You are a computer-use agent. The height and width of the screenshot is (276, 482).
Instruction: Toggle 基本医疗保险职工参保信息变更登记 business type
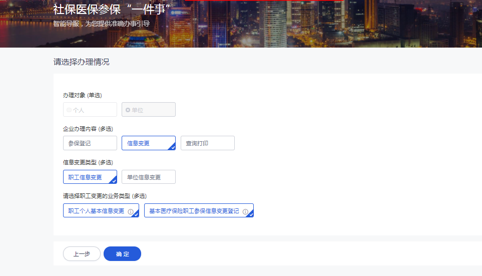point(194,211)
